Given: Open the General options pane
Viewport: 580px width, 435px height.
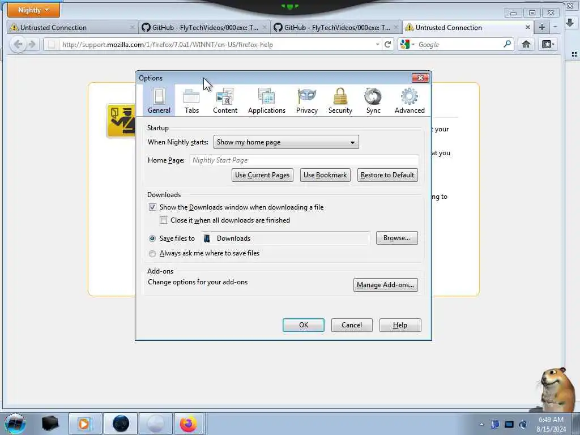Looking at the screenshot, I should pos(159,101).
